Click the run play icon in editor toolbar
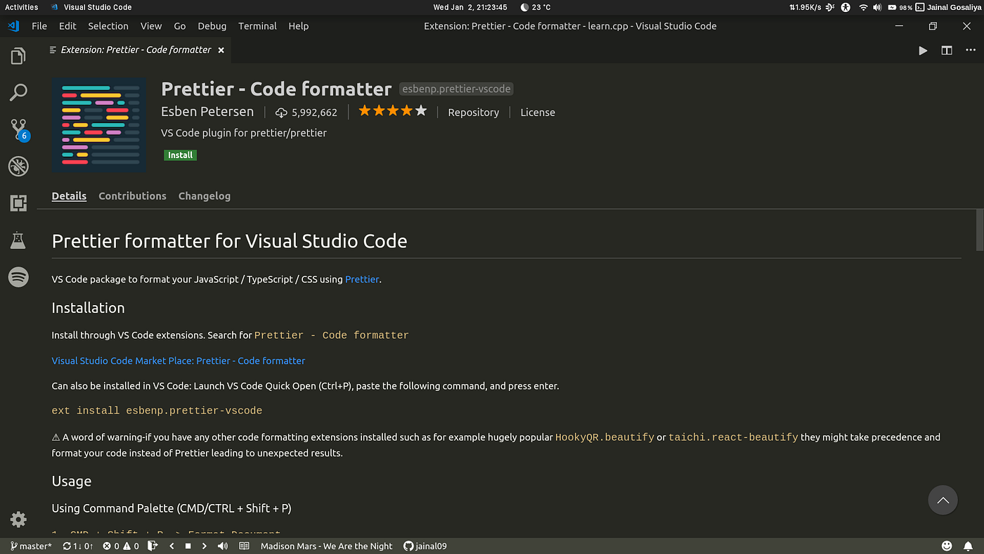Image resolution: width=984 pixels, height=554 pixels. click(x=923, y=50)
